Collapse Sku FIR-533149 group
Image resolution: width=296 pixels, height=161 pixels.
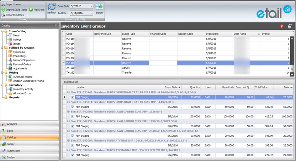point(69,92)
